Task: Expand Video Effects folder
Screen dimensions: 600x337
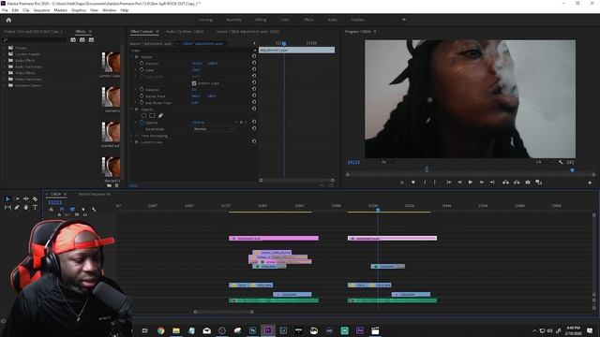Action: pos(5,73)
